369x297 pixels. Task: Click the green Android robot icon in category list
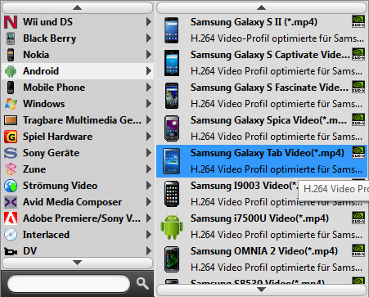click(x=11, y=71)
